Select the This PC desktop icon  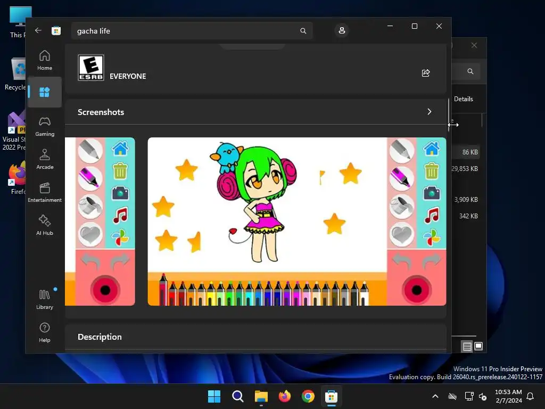coord(18,22)
